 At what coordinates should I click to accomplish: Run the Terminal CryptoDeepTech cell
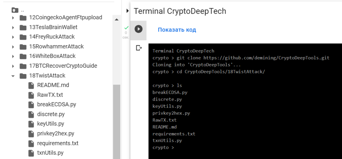[139, 29]
